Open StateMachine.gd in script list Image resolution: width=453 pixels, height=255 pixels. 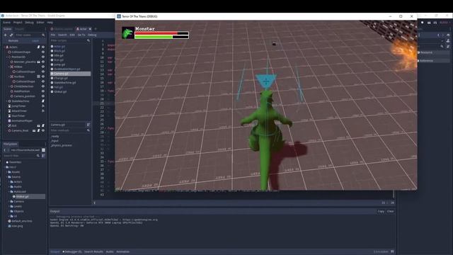tap(71, 83)
